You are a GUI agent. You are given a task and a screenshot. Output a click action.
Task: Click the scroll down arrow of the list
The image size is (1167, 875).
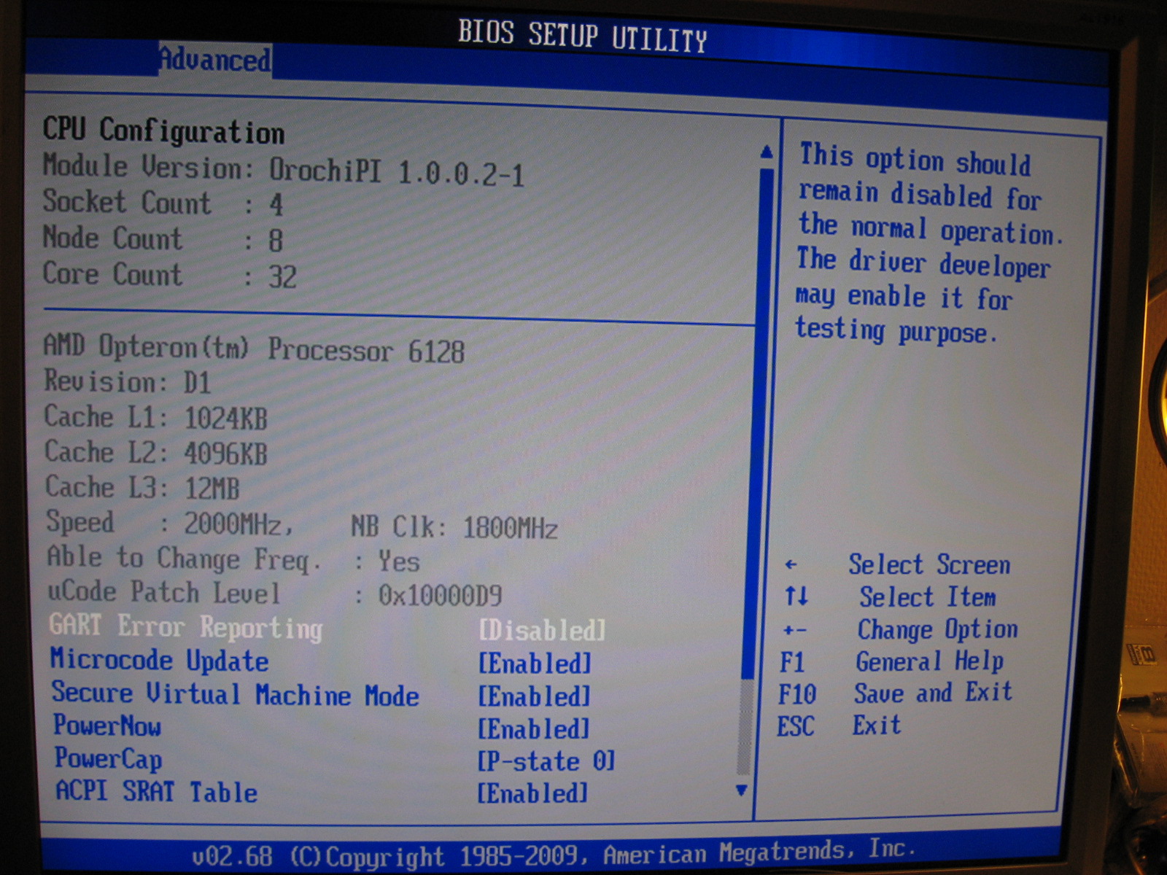[x=742, y=790]
